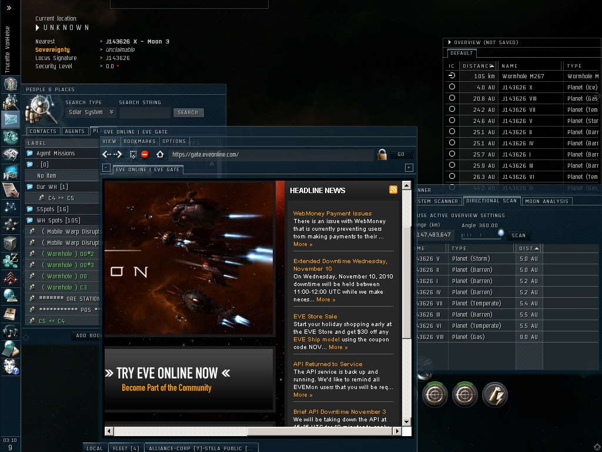Click Try EVE Online Now banner
602x452 pixels.
point(189,379)
